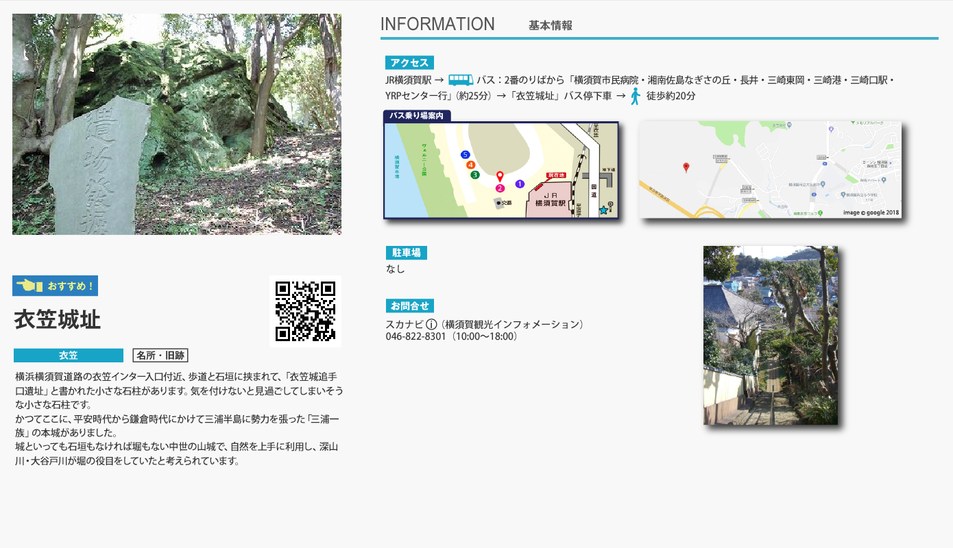Image resolution: width=953 pixels, height=548 pixels.
Task: Tap the QR code for 衣笠城址
Action: 305,311
